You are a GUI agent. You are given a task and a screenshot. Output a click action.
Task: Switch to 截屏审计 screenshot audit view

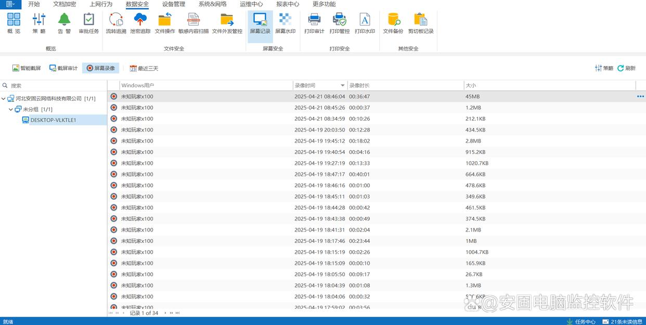(63, 68)
